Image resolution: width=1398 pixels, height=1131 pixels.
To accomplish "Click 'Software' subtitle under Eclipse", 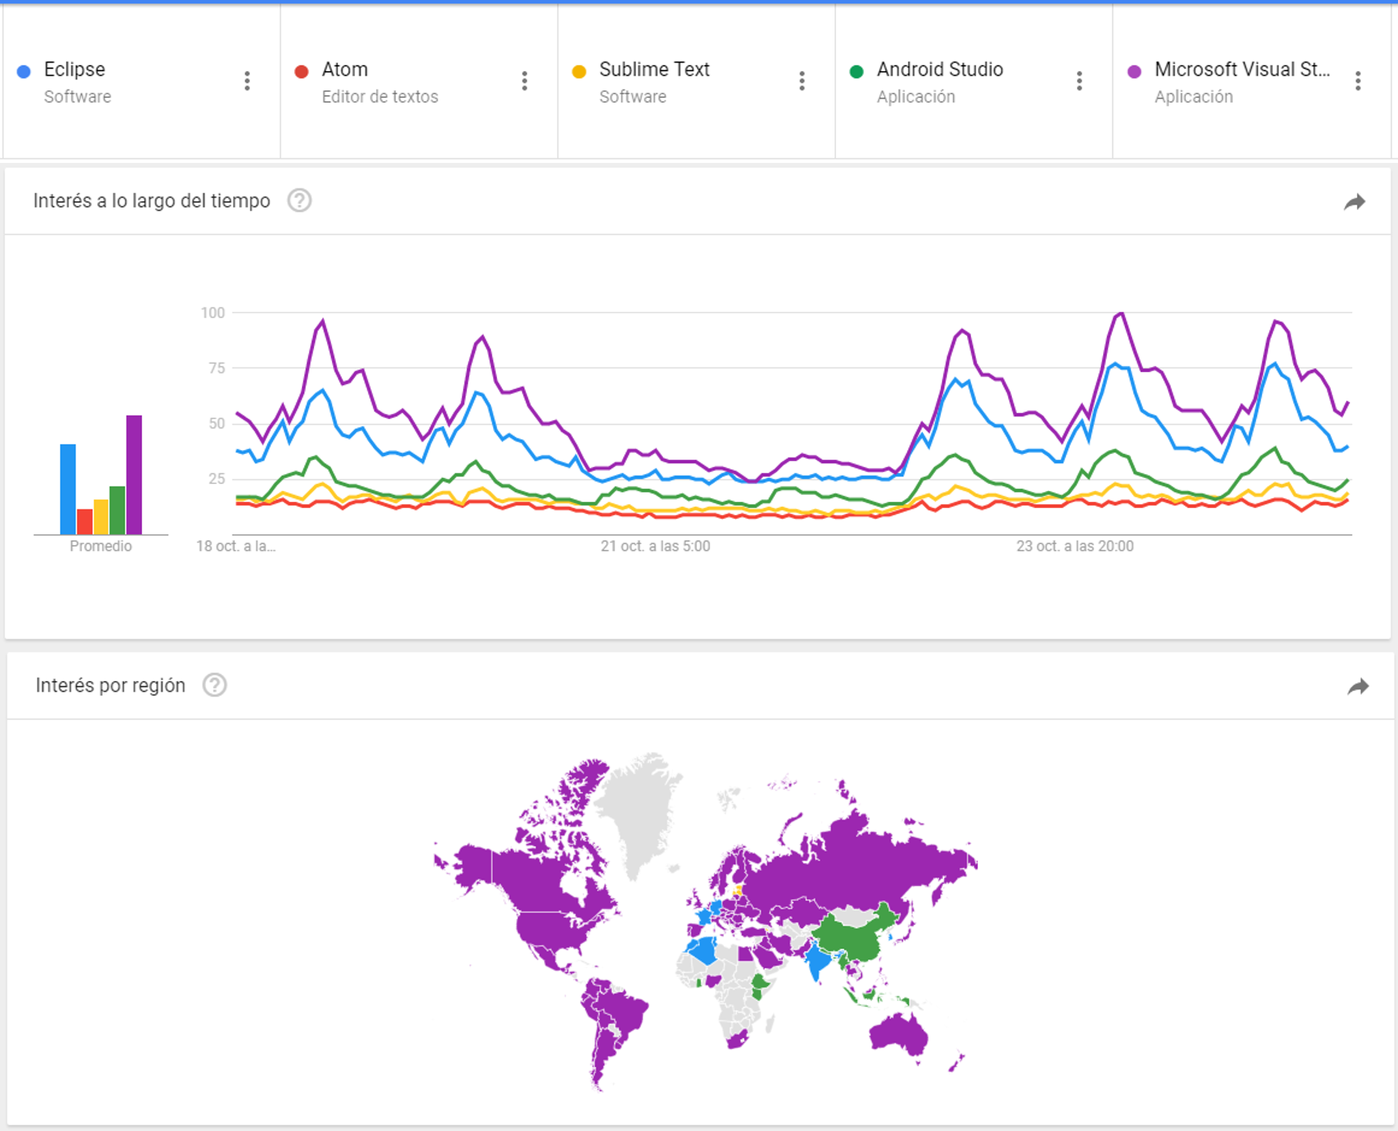I will click(x=77, y=97).
